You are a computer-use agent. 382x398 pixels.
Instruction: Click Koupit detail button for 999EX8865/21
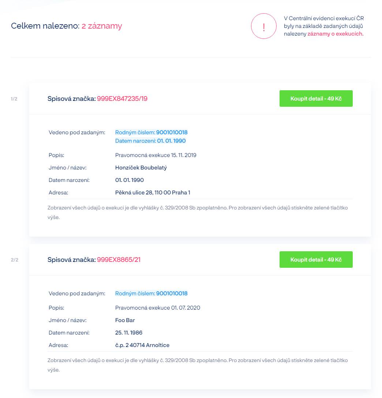click(316, 260)
